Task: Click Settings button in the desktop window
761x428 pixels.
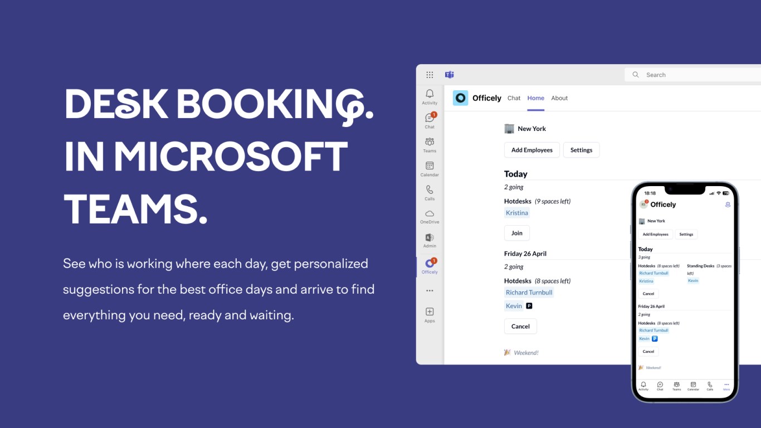Action: [581, 150]
